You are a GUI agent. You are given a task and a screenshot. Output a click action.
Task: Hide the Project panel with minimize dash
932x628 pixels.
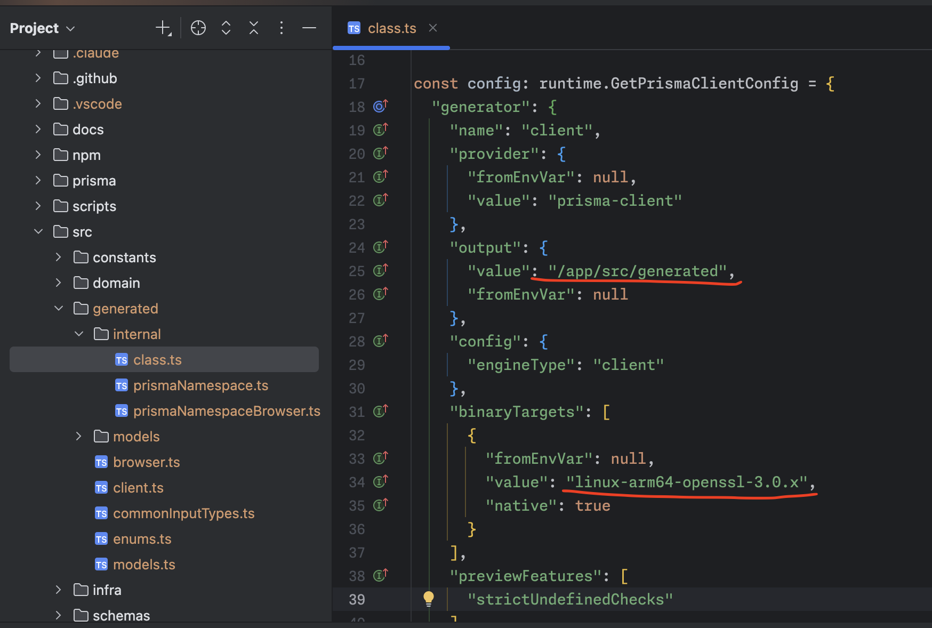coord(309,28)
